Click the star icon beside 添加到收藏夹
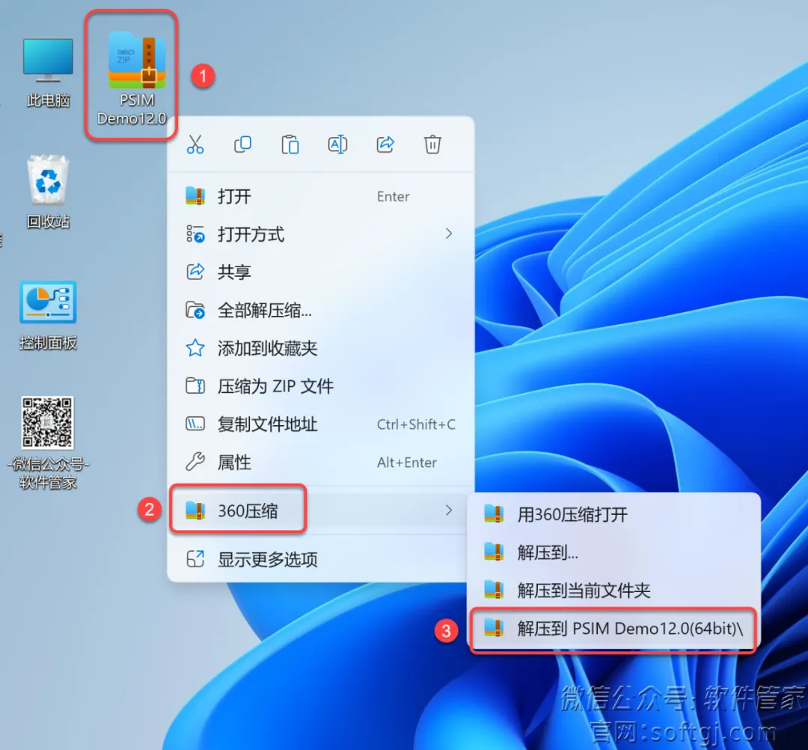 (x=195, y=348)
